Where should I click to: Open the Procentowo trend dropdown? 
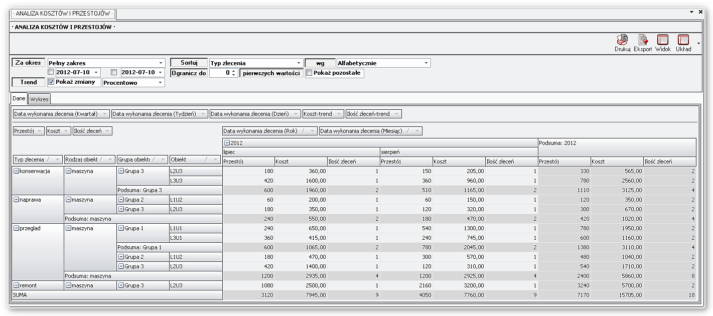click(161, 82)
